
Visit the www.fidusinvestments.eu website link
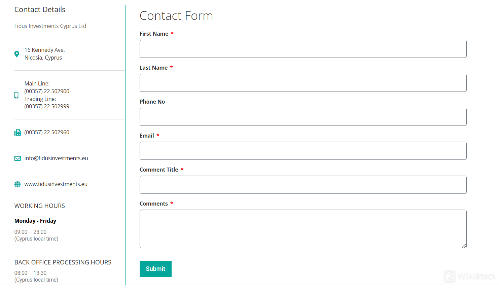[56, 184]
